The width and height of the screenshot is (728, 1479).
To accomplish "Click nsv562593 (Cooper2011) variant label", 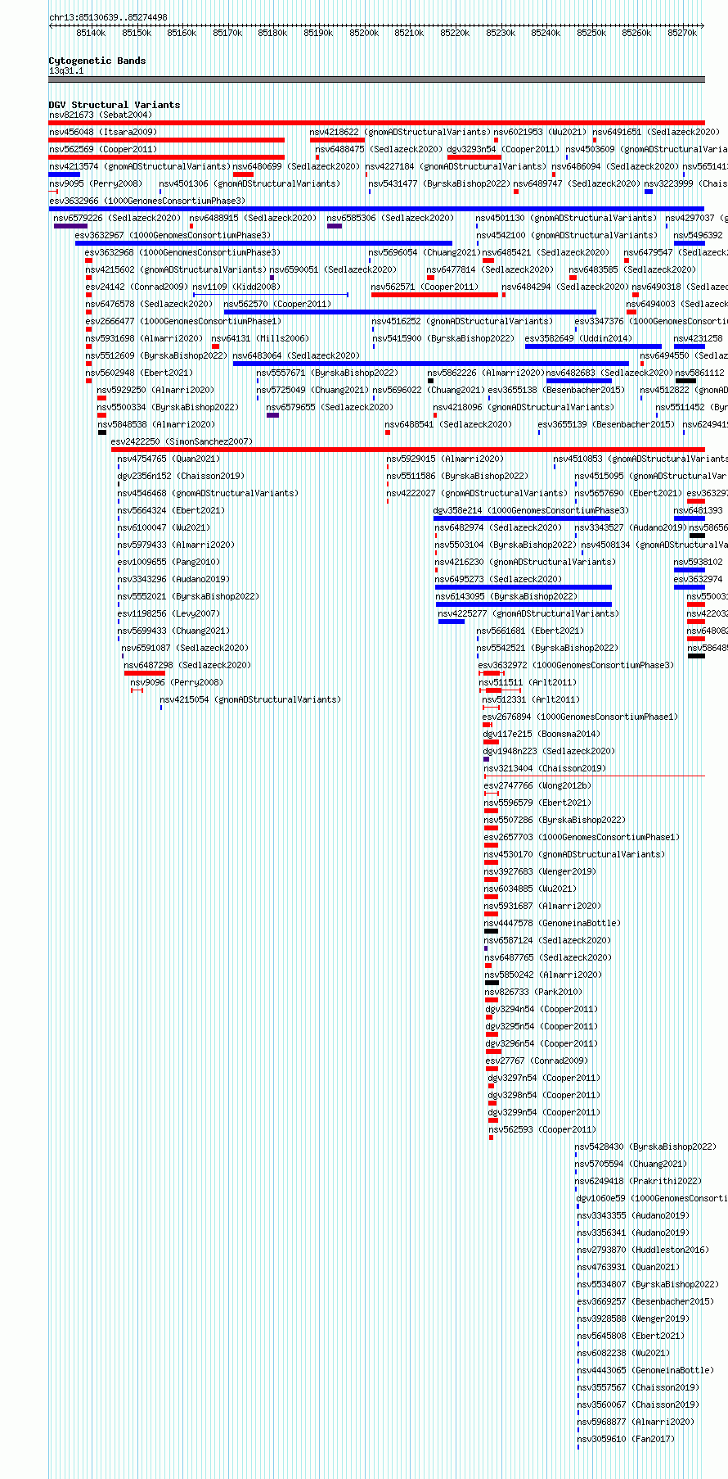I will point(542,1129).
